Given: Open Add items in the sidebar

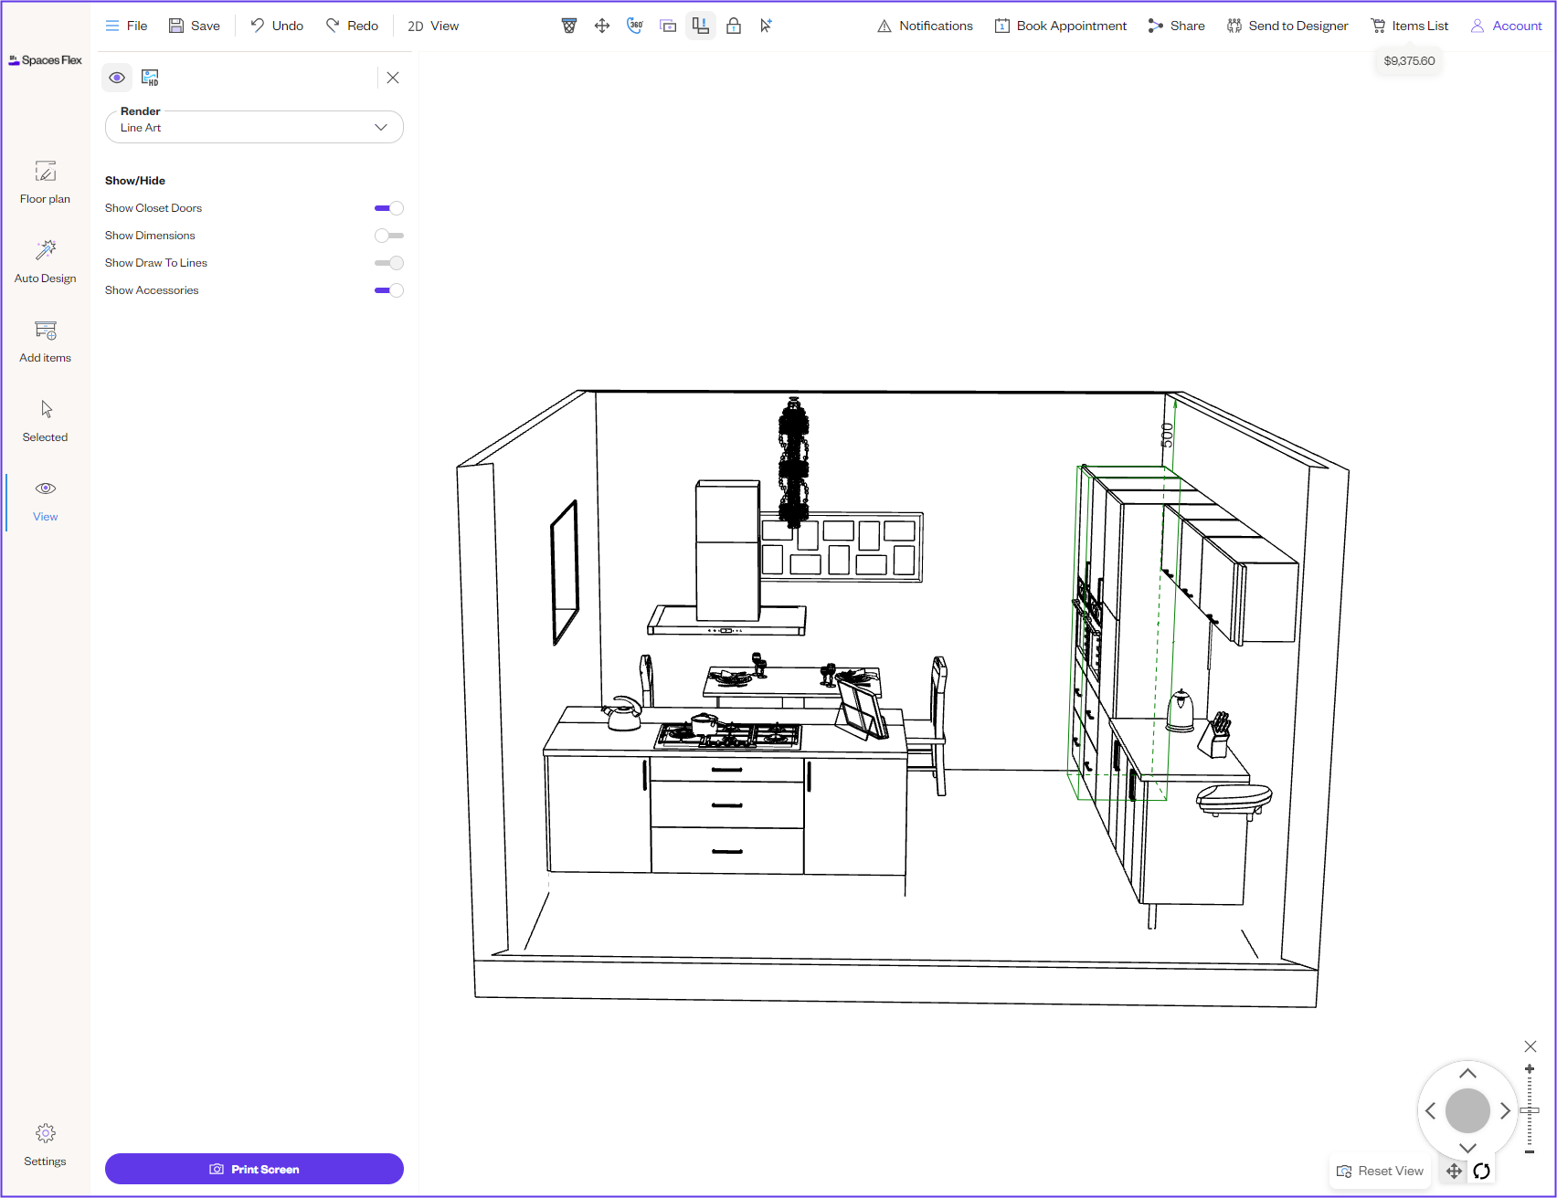Looking at the screenshot, I should click(46, 341).
